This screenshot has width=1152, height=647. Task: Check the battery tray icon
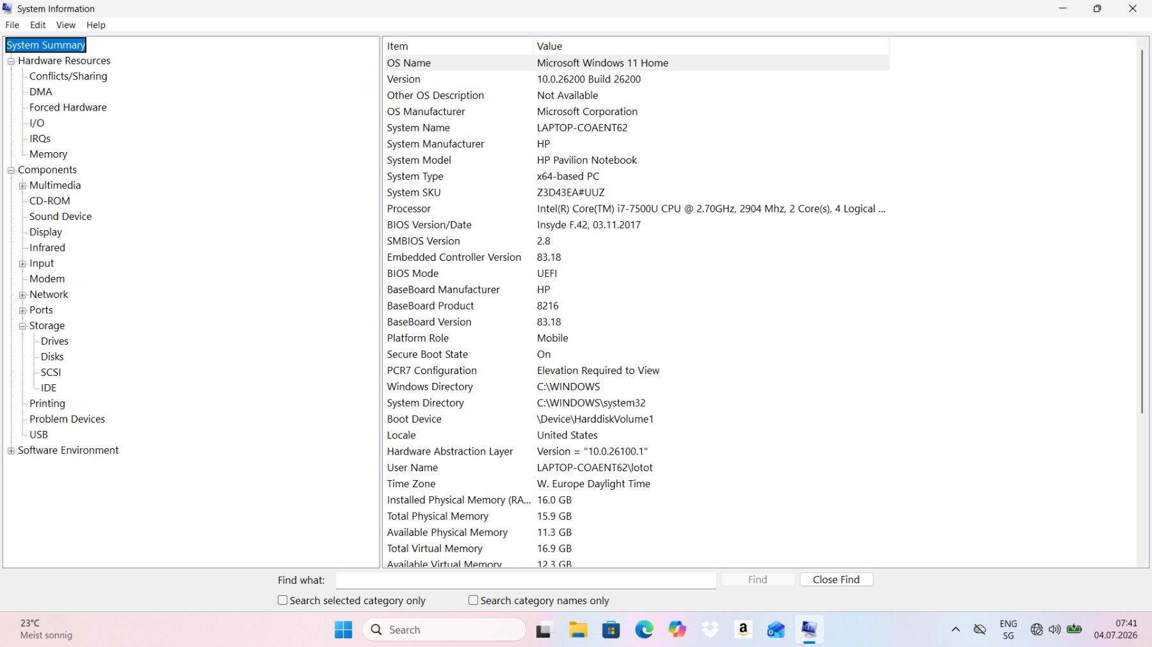point(1075,630)
